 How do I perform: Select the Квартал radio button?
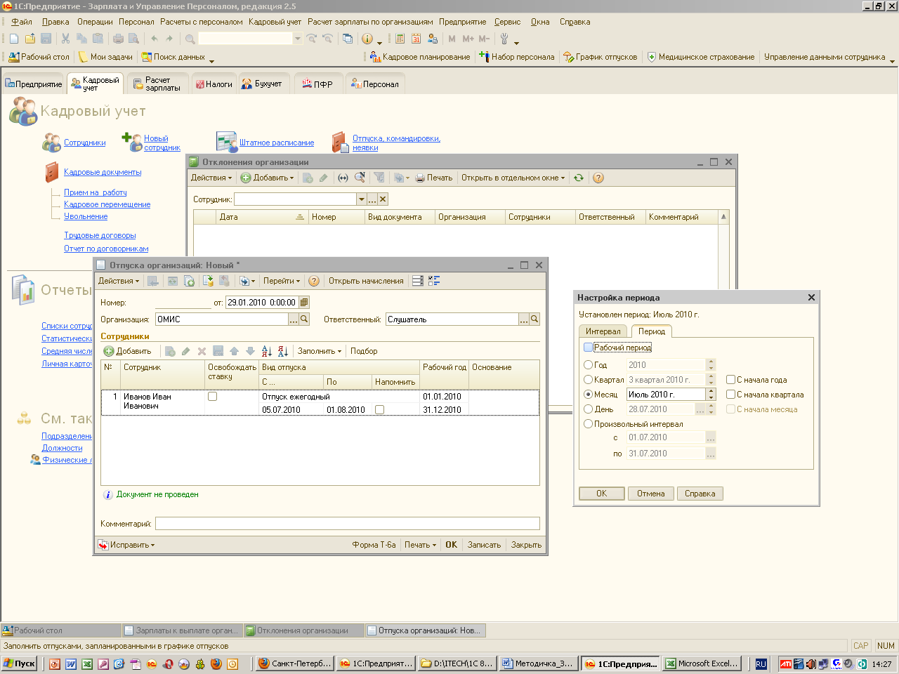[589, 380]
